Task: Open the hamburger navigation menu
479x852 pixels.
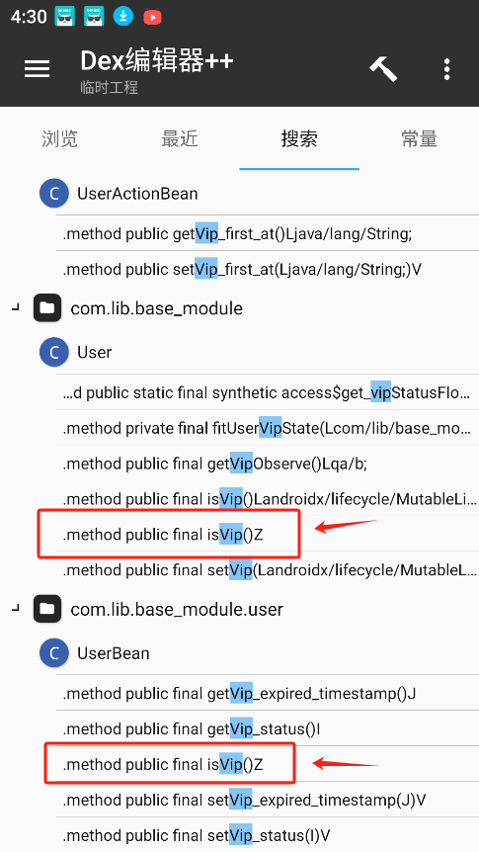Action: (37, 69)
